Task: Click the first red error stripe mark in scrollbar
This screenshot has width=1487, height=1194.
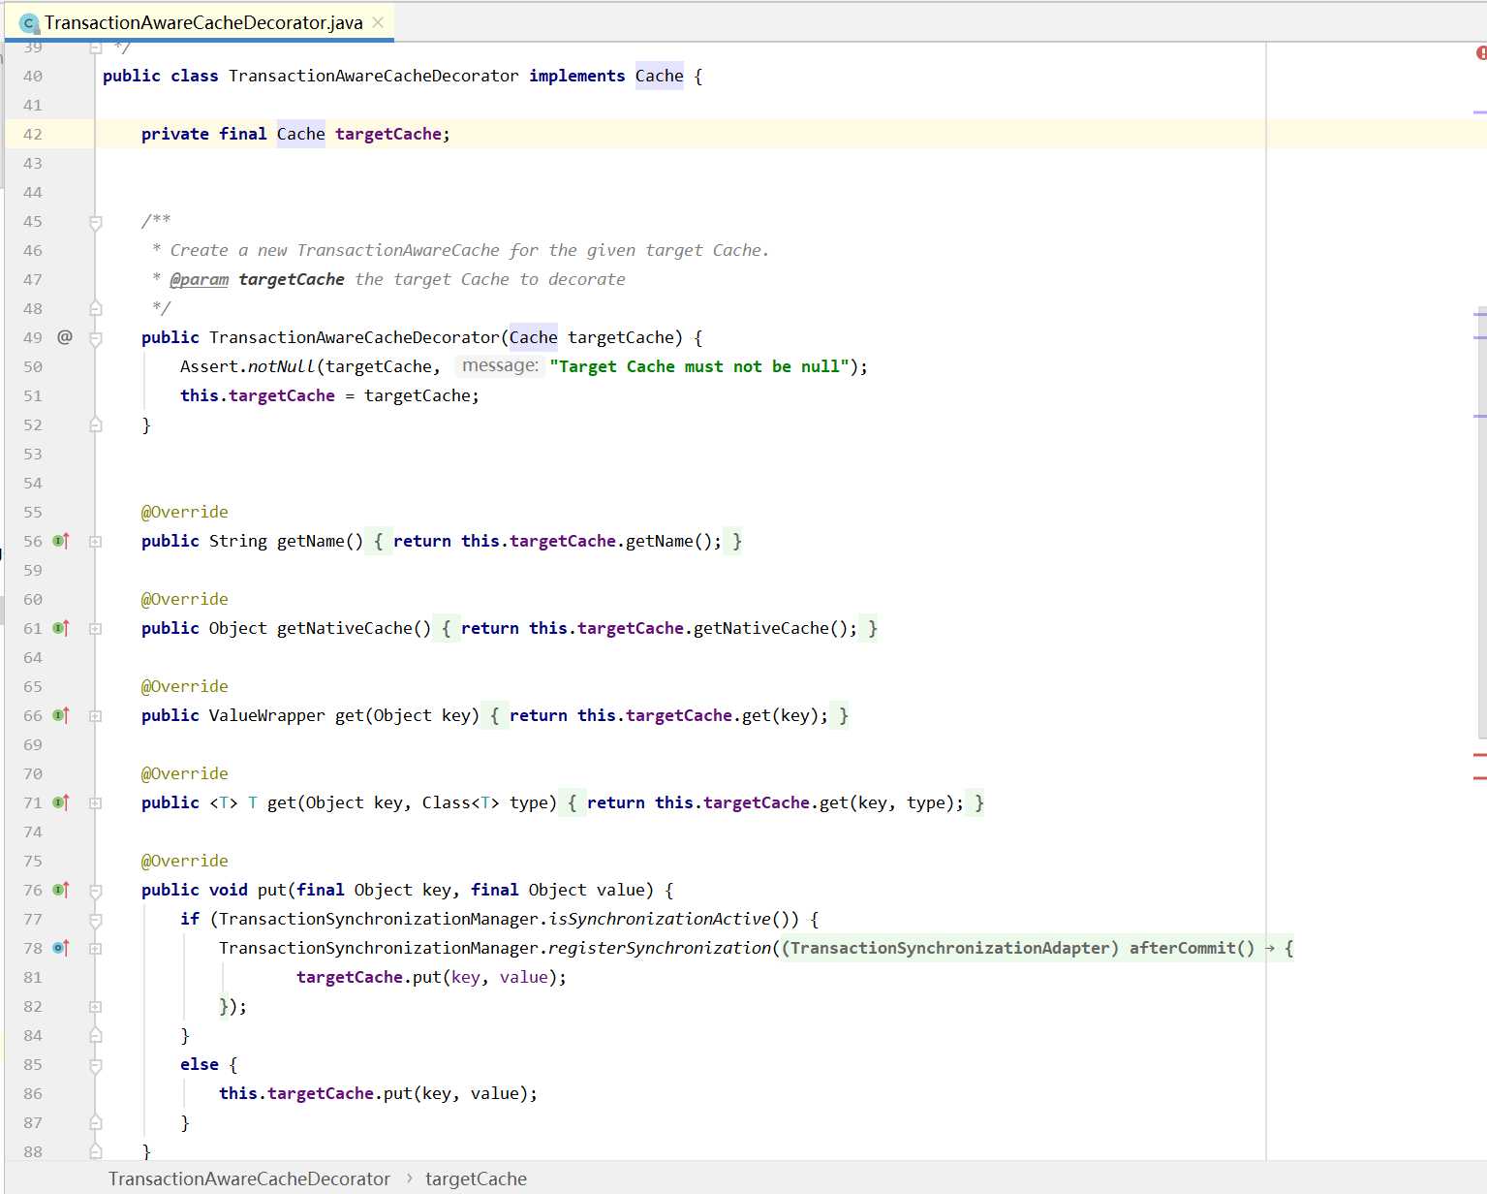Action: [1480, 754]
